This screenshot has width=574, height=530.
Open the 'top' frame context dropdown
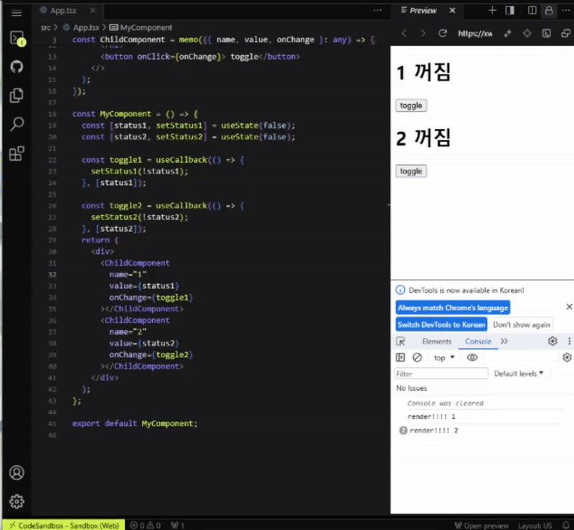(442, 358)
